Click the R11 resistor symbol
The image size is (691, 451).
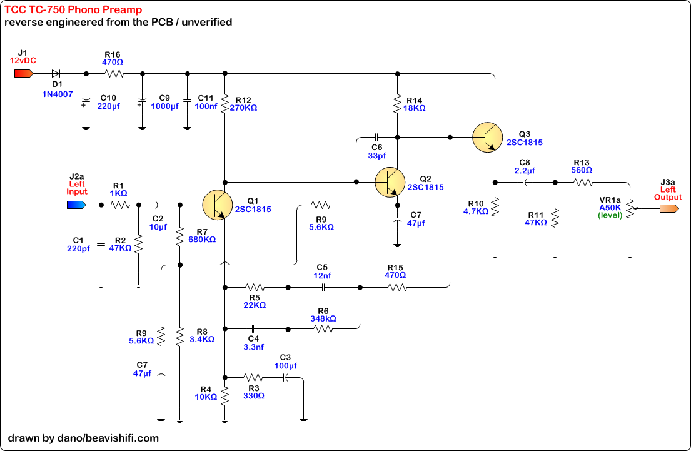555,218
